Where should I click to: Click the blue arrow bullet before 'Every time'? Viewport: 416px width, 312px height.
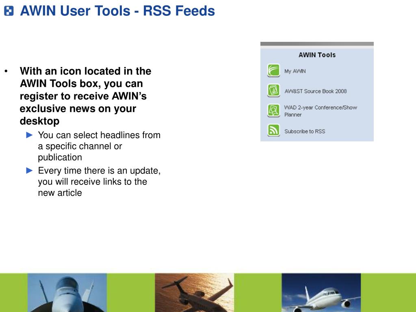point(29,171)
